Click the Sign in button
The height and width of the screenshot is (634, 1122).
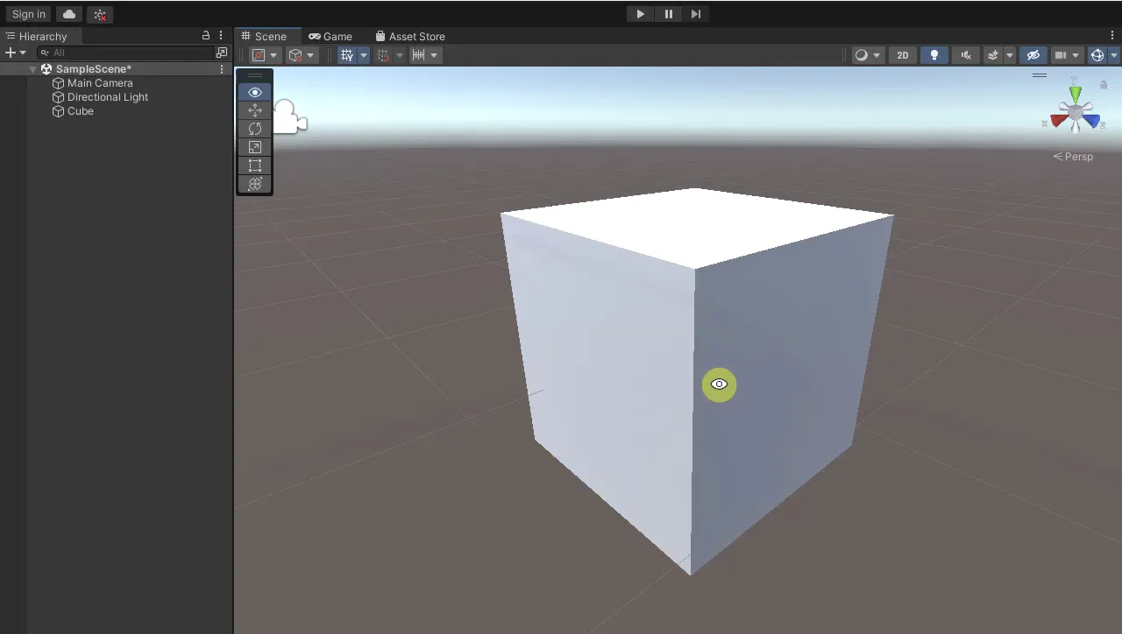[x=29, y=14]
